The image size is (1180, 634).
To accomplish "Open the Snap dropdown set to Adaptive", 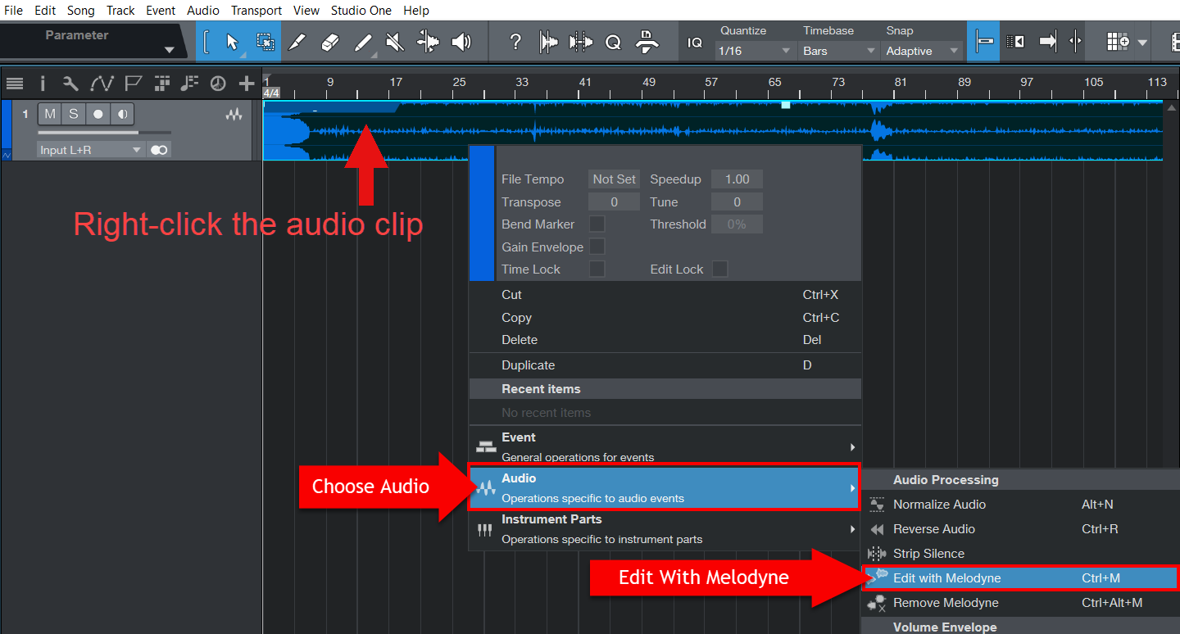I will point(921,50).
